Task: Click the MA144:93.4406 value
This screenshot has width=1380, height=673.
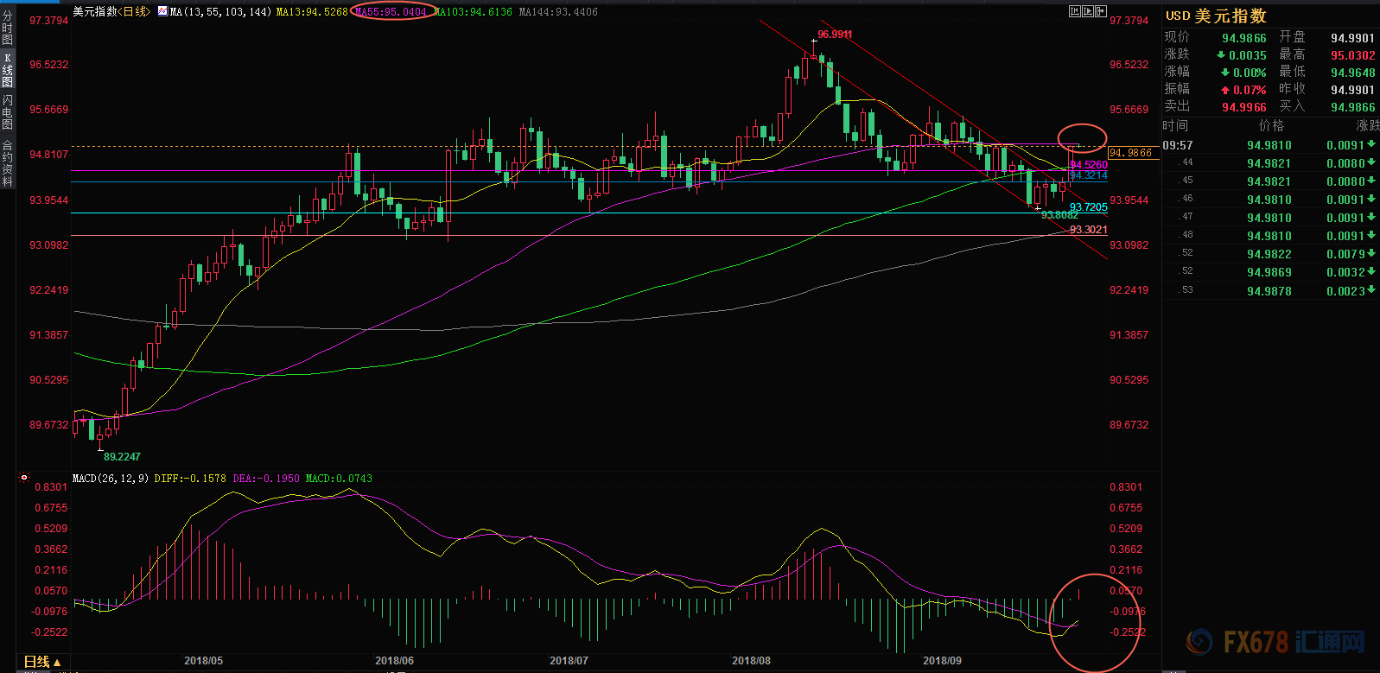Action: pyautogui.click(x=558, y=12)
